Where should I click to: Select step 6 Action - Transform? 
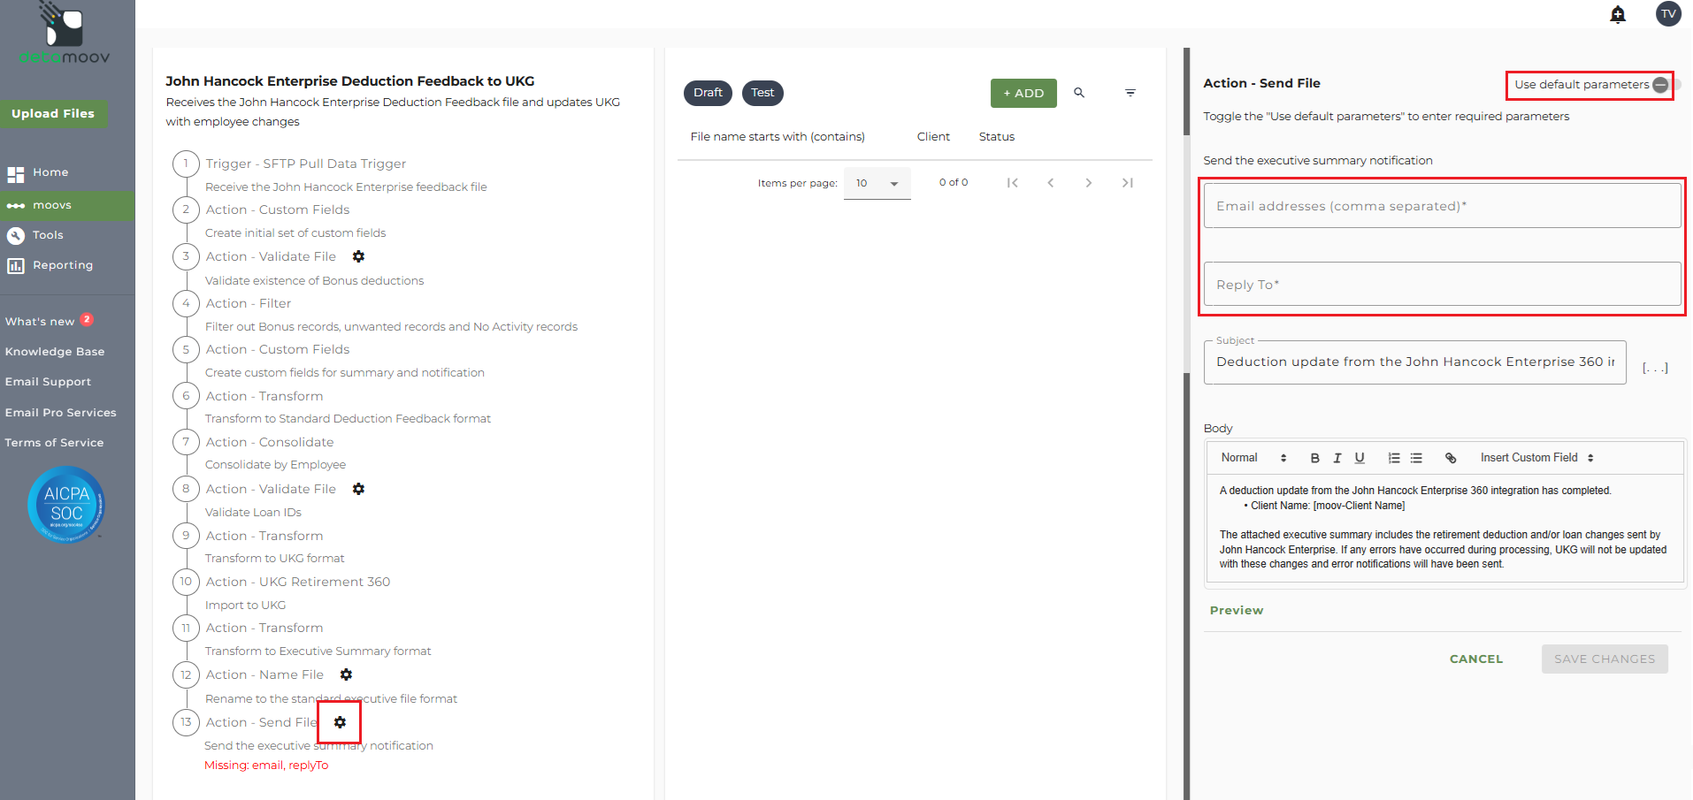click(x=264, y=396)
